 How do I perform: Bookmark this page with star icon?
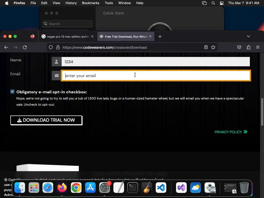[x=213, y=47]
